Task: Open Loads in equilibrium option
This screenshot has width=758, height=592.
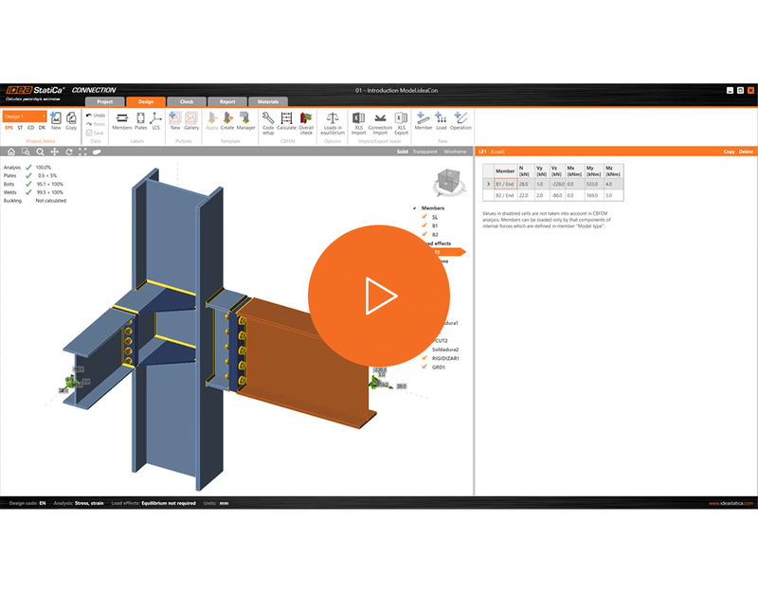Action: [x=333, y=123]
